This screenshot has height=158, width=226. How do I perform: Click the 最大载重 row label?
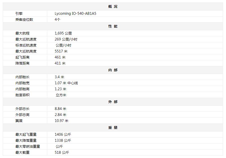click(22, 152)
